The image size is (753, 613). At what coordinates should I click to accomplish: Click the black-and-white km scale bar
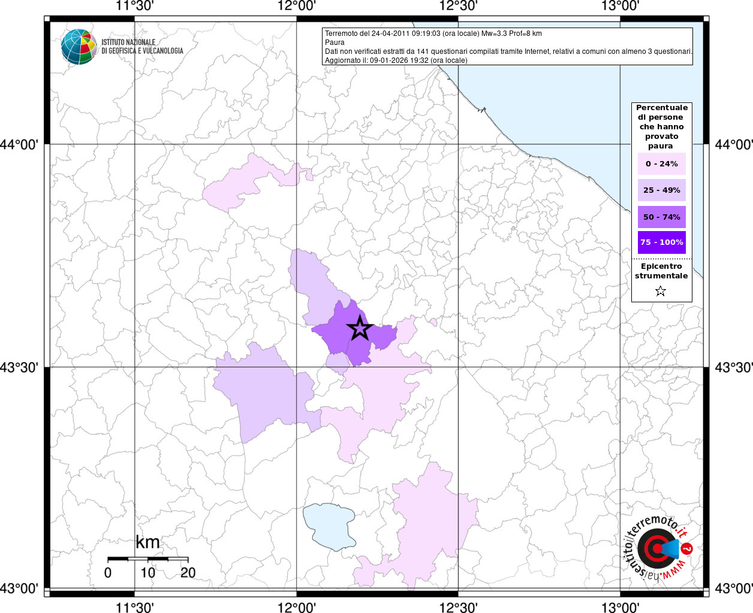(147, 559)
